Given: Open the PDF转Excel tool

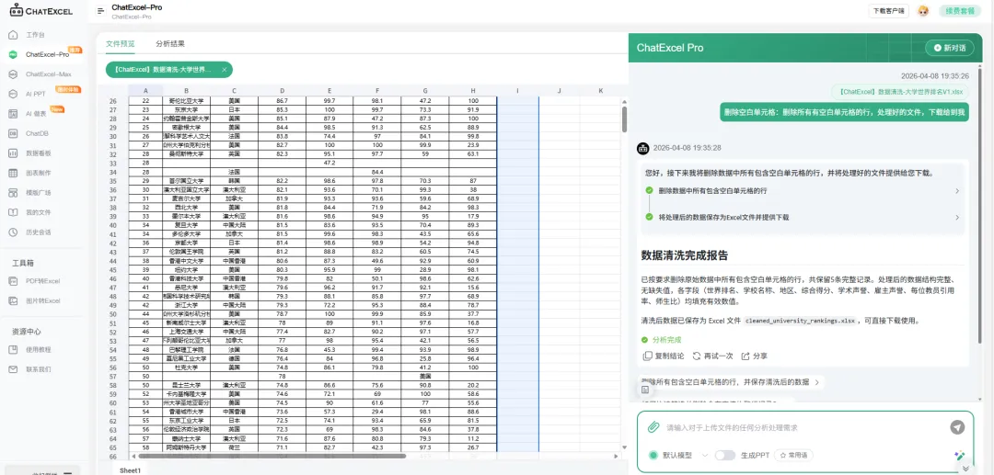Looking at the screenshot, I should (42, 281).
